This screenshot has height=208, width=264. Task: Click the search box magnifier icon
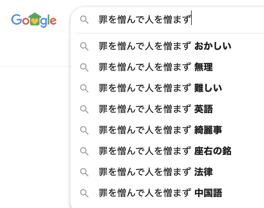pyautogui.click(x=84, y=20)
